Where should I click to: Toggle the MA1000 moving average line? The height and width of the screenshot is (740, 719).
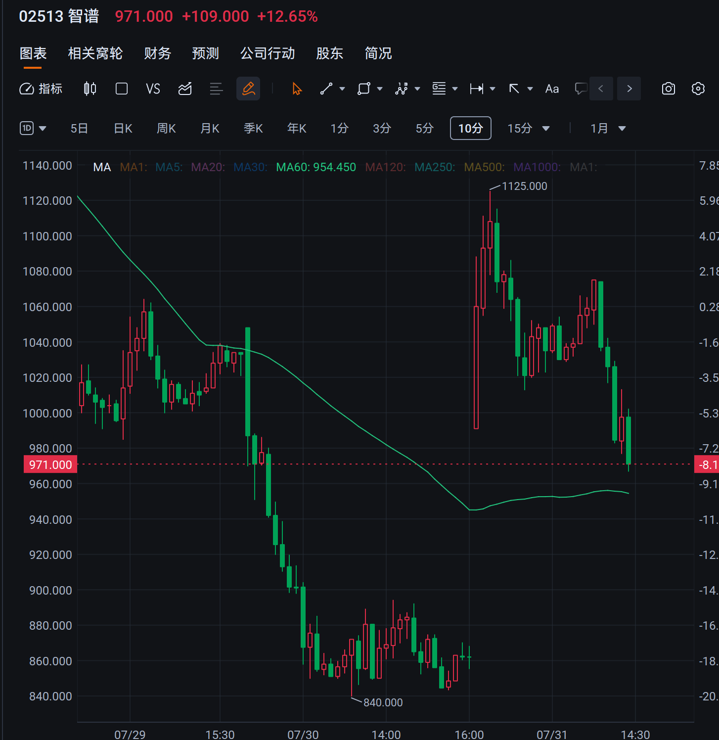point(538,167)
